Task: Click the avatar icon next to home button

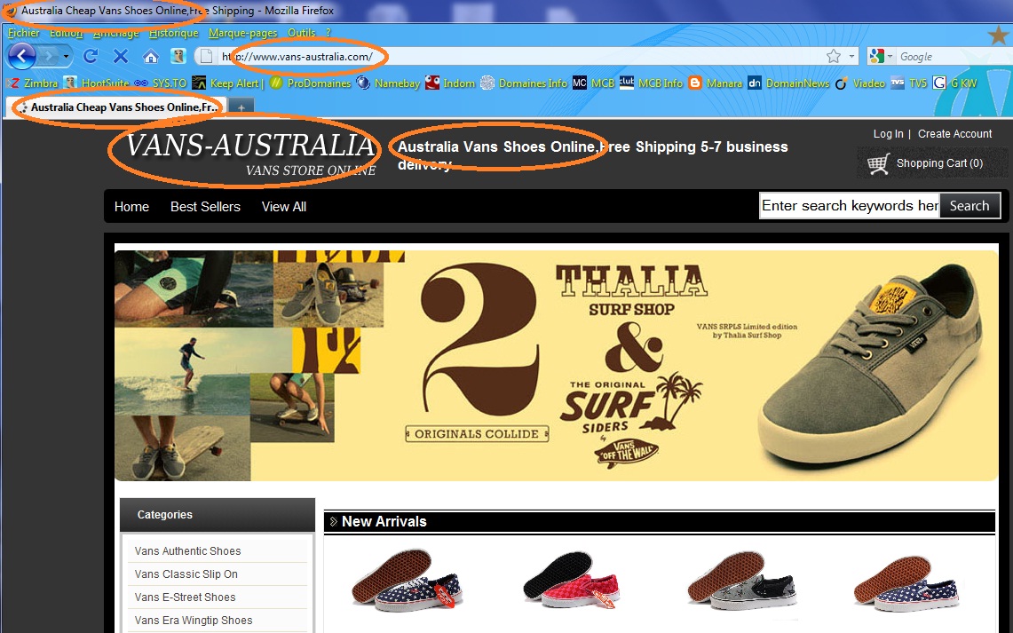Action: (x=178, y=56)
